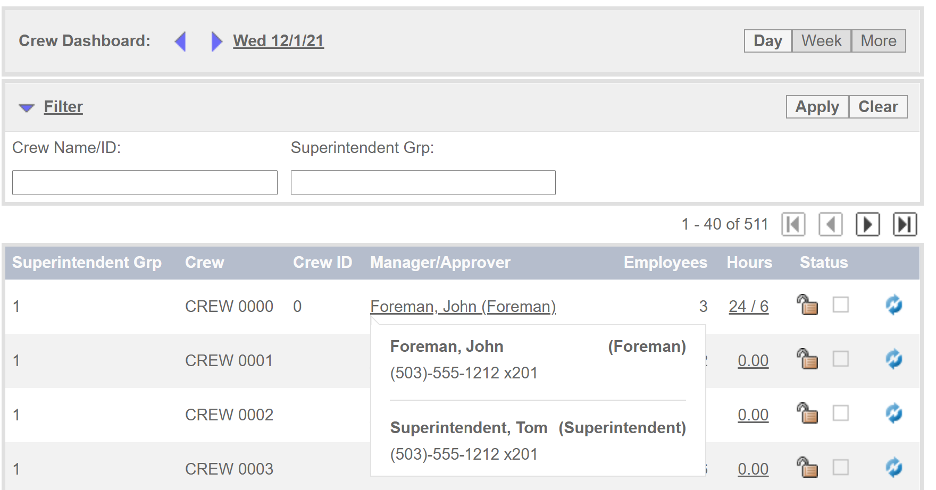The height and width of the screenshot is (490, 936).
Task: Open the date picker Wed 12/1/21
Action: coord(278,41)
